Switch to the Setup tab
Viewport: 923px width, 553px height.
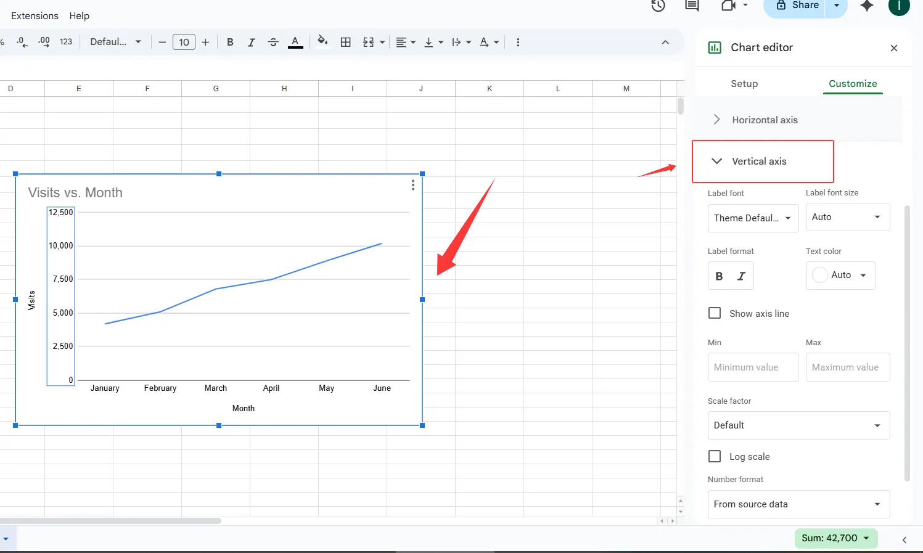[744, 84]
